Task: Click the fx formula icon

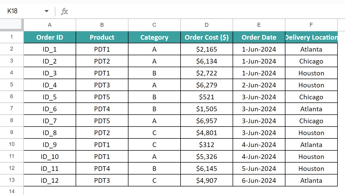Action: point(64,11)
